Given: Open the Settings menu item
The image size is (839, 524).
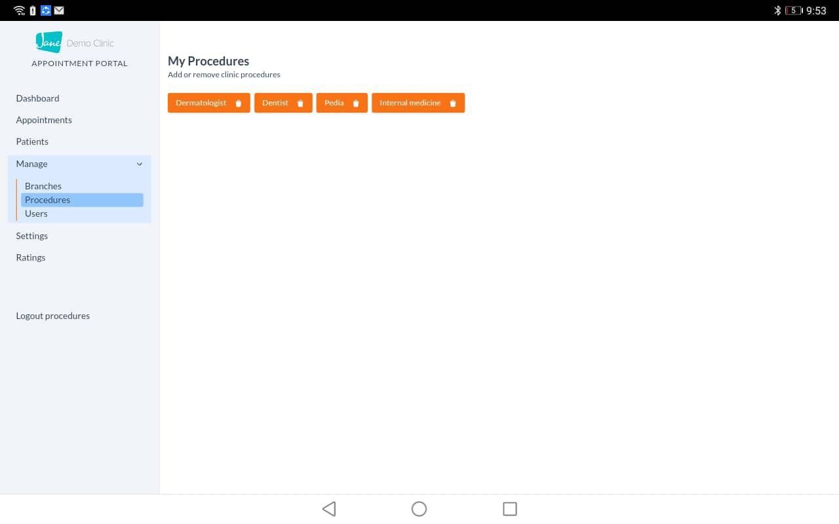Looking at the screenshot, I should point(32,236).
